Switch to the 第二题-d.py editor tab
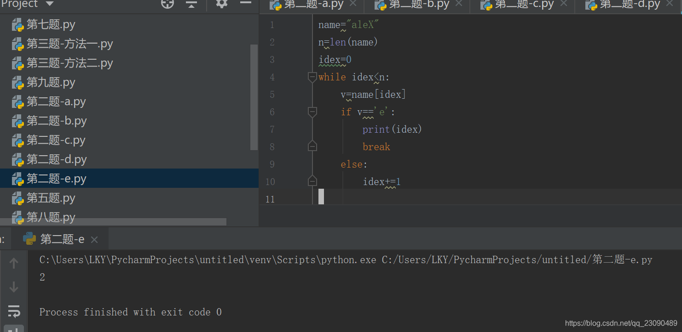 (623, 5)
